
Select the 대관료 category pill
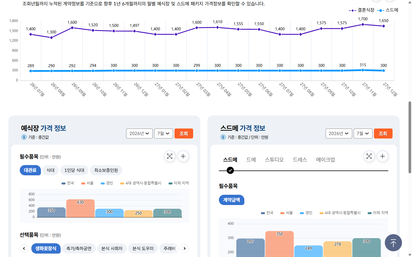coord(30,170)
